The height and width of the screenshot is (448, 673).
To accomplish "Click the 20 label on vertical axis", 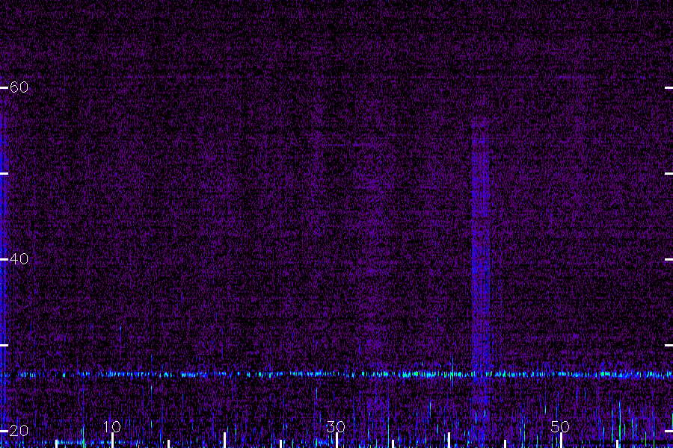I will (x=19, y=430).
